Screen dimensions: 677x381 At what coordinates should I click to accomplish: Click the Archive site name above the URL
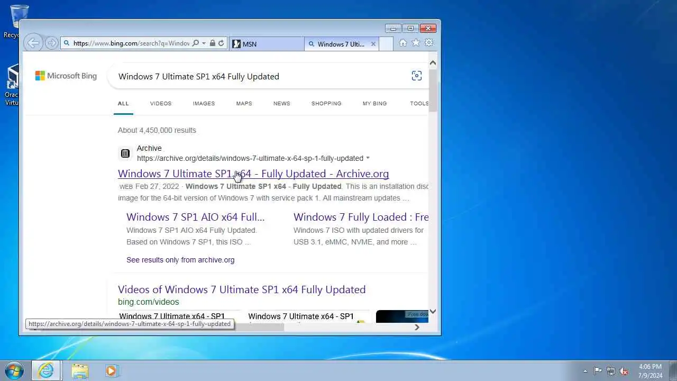(149, 148)
